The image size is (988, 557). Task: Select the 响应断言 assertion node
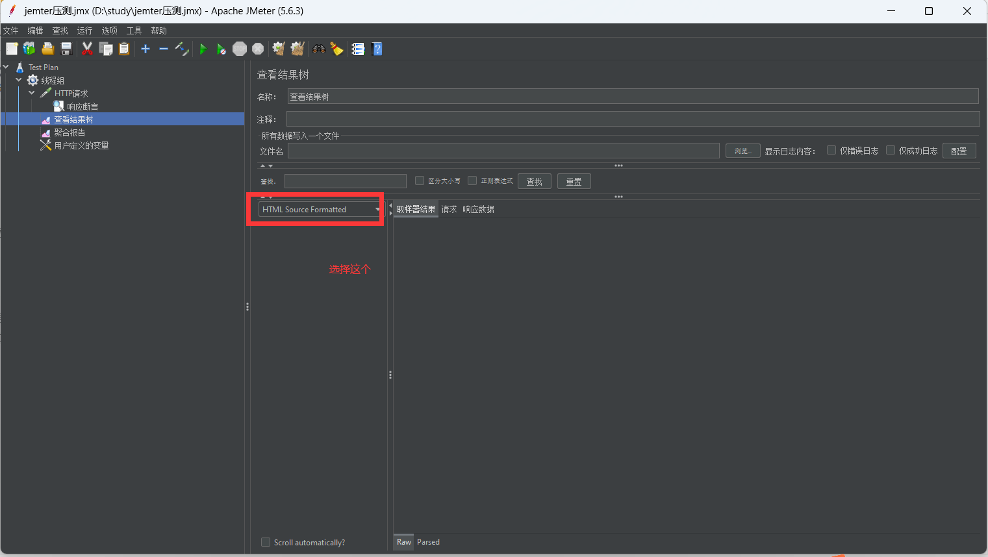pyautogui.click(x=82, y=106)
